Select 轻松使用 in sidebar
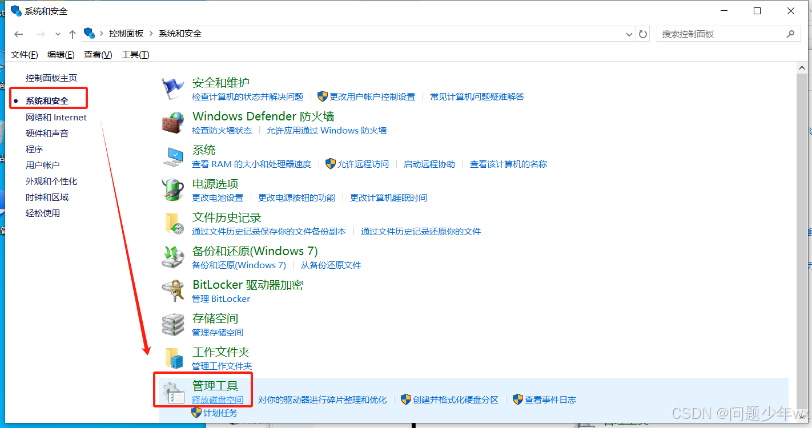812x428 pixels. [x=43, y=213]
